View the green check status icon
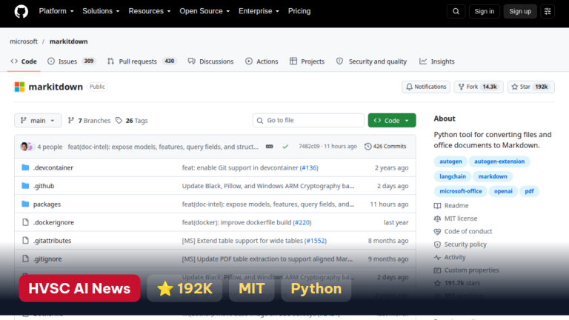The image size is (569, 320). [285, 147]
